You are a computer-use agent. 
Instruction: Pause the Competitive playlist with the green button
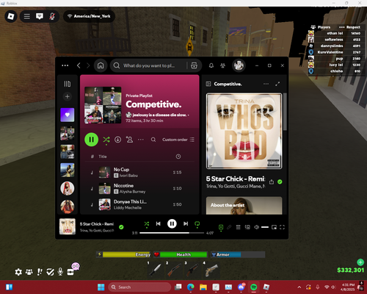pyautogui.click(x=91, y=140)
